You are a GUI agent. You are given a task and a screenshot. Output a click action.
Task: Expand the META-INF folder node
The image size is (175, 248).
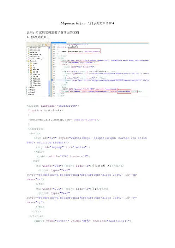[x=29, y=70]
